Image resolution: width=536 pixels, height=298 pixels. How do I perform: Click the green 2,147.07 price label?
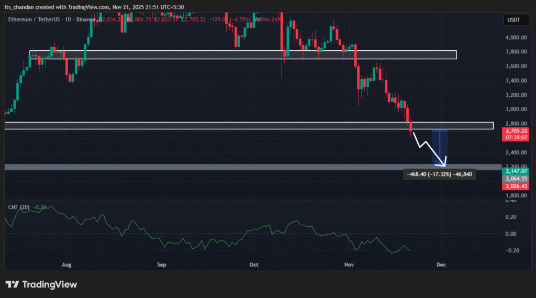[x=516, y=171]
